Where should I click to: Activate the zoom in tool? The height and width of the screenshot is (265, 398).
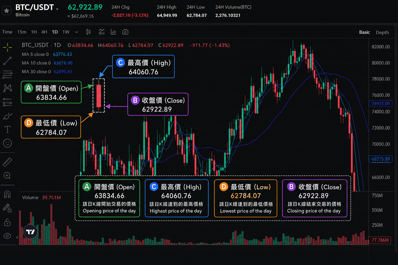(7, 176)
